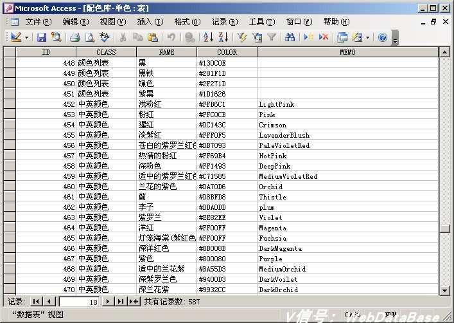Restore the inner document window button
Image resolution: width=454 pixels, height=323 pixels.
[x=433, y=22]
